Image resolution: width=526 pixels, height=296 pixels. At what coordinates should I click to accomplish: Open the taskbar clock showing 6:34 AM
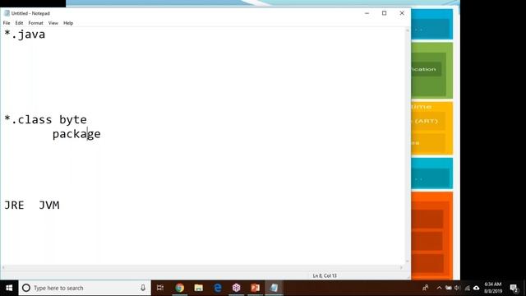493,288
